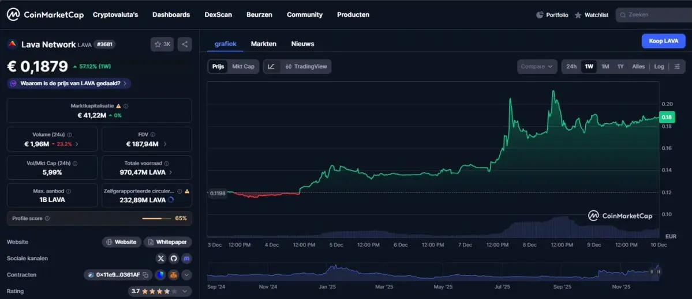
Task: Focus the Zoeken search field
Action: coord(654,15)
